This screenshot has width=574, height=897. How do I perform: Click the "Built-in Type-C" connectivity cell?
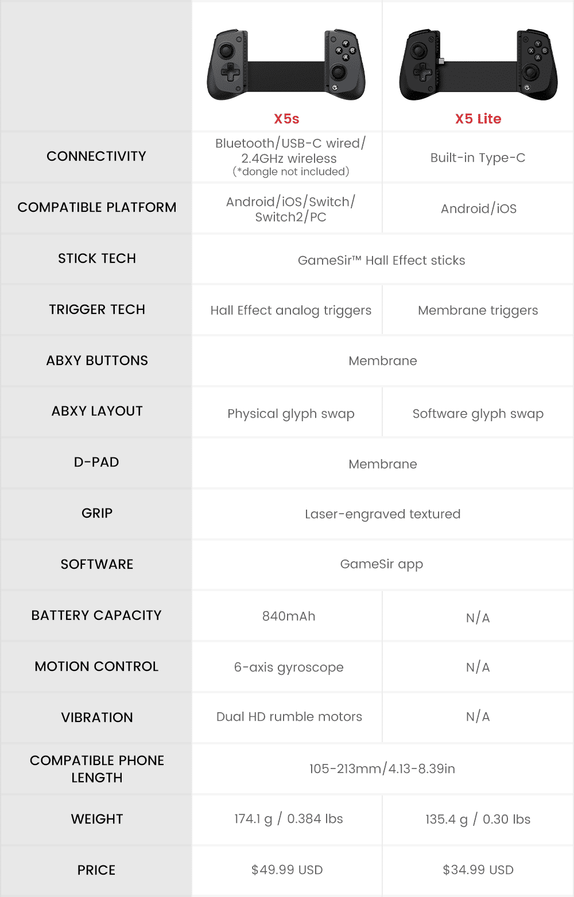pyautogui.click(x=478, y=158)
